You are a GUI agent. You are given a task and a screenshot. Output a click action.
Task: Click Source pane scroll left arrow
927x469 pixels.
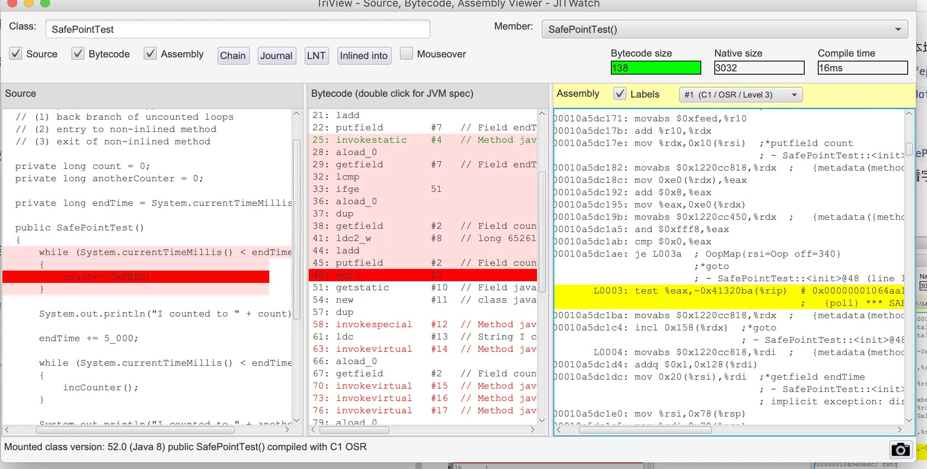[x=7, y=430]
